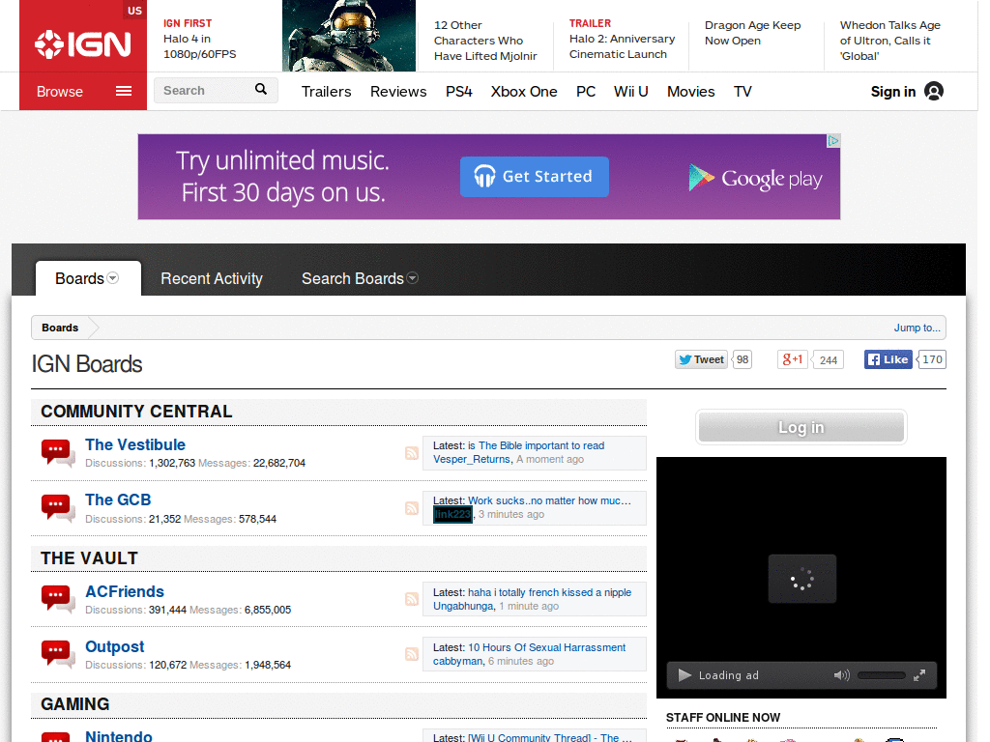
Task: Open the Jump to... menu
Action: [917, 328]
